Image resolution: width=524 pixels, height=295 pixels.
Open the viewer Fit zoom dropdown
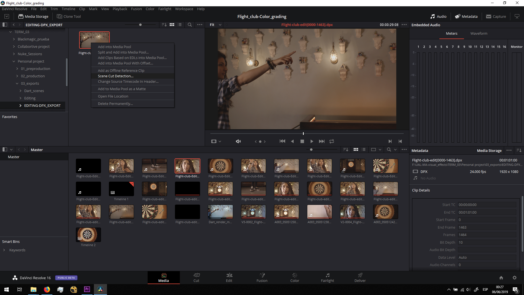tap(216, 25)
